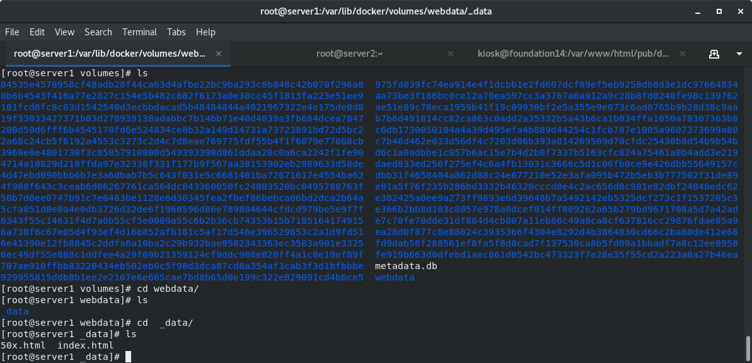Click the volume ID starting with ae51e89c
The height and width of the screenshot is (363, 752).
[x=557, y=107]
